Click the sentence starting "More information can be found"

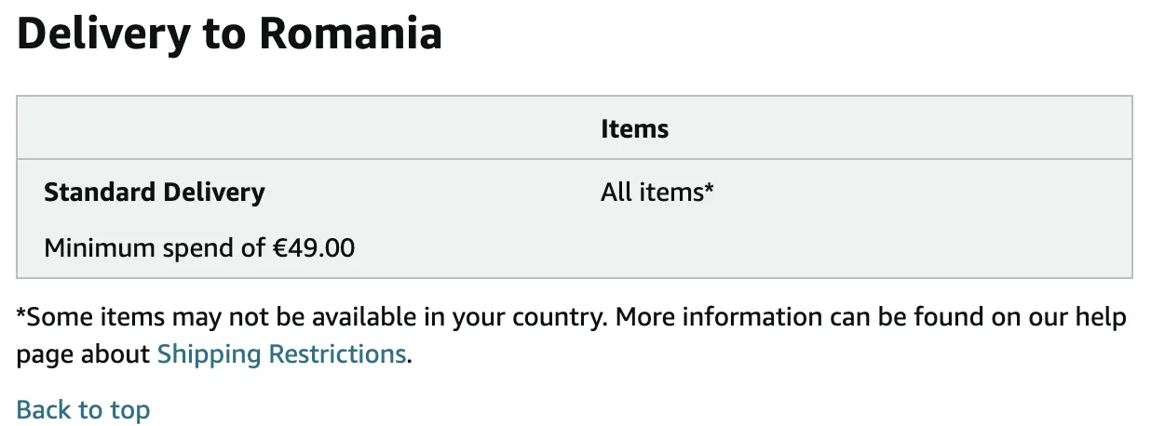[x=872, y=317]
